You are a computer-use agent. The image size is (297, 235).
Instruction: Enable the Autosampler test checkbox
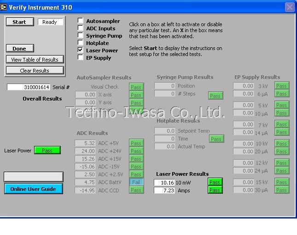pos(81,21)
